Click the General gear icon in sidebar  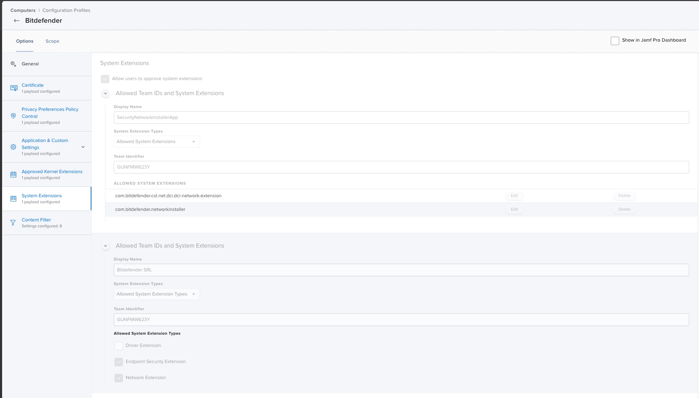[13, 64]
